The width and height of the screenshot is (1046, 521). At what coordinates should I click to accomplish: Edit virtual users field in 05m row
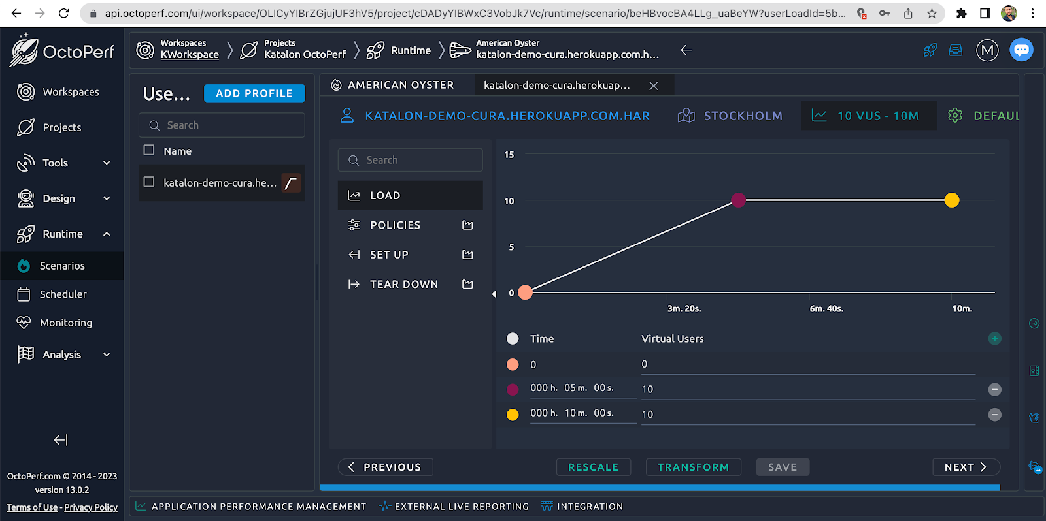point(808,389)
